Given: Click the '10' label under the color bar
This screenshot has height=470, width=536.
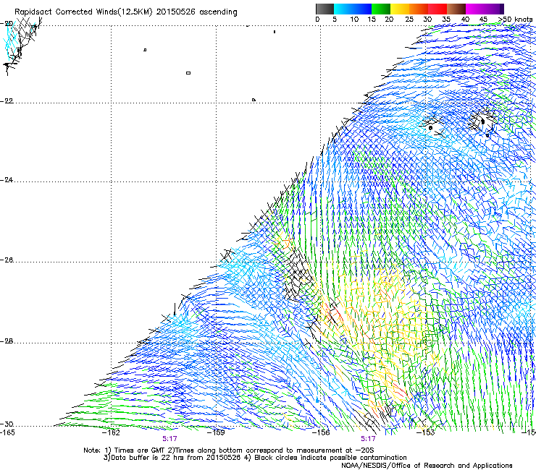Looking at the screenshot, I should click(354, 19).
